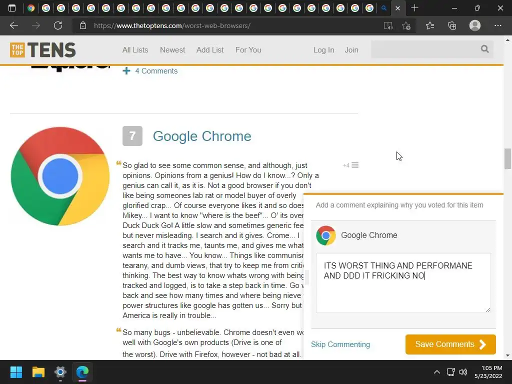This screenshot has height=384, width=512.
Task: Skip Commenting on this vote
Action: [340, 344]
